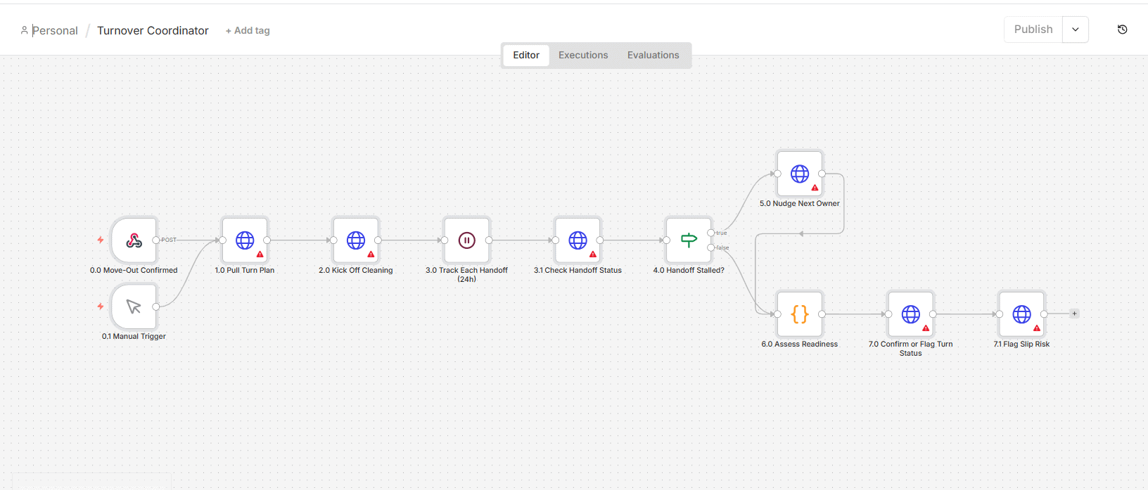
Task: Switch to the Executions tab
Action: pos(583,56)
